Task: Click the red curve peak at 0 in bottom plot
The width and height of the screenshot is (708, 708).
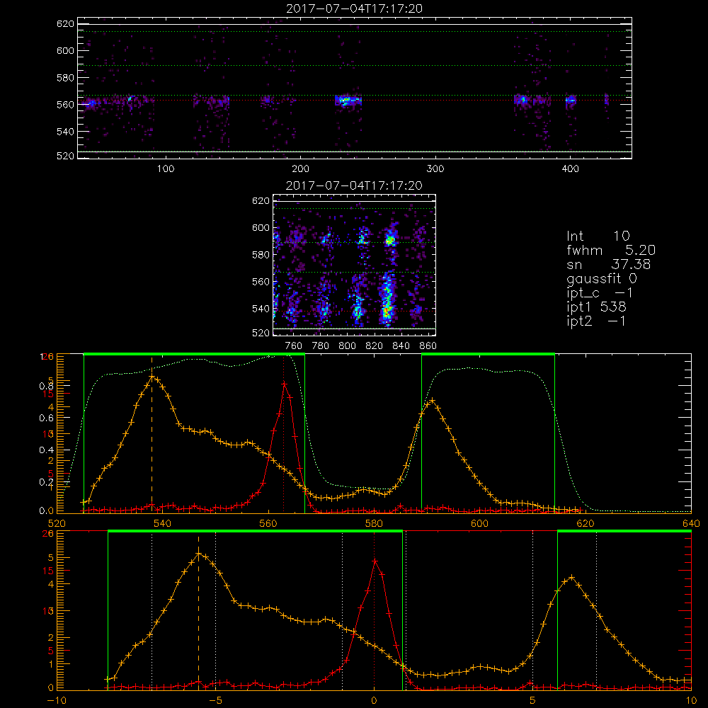Action: 375,561
